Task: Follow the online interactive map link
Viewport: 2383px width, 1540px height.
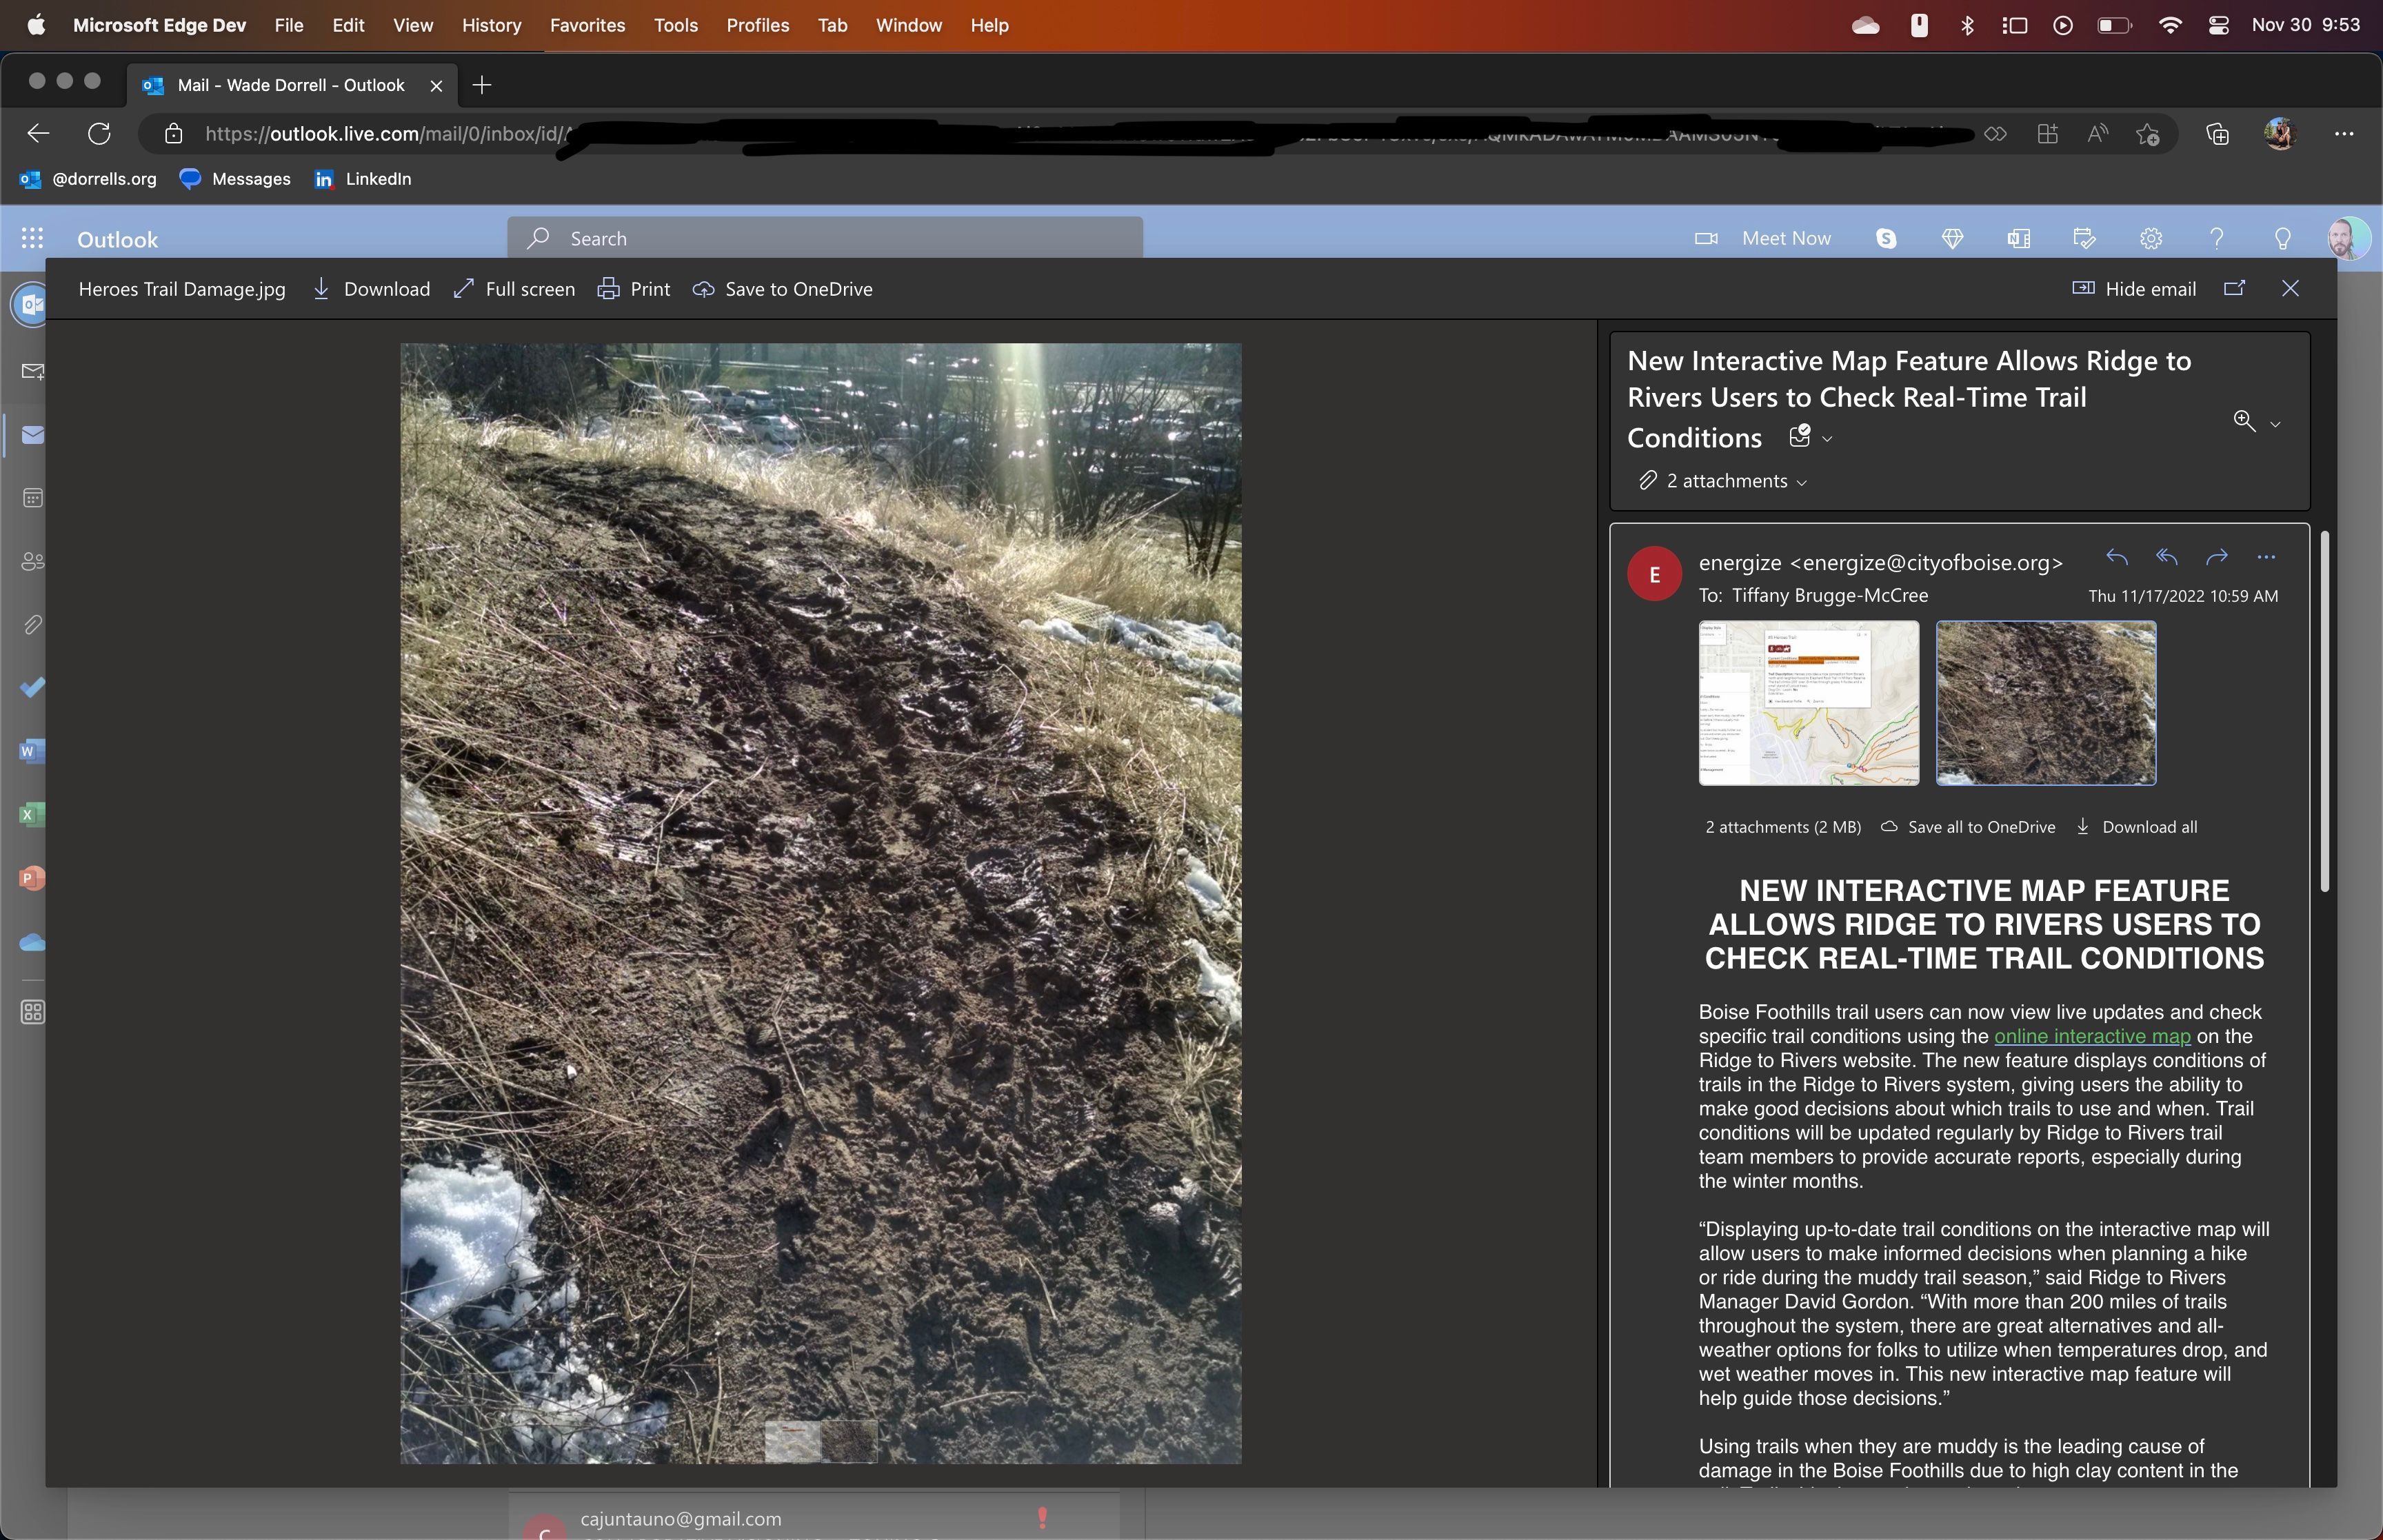Action: pos(2092,1037)
